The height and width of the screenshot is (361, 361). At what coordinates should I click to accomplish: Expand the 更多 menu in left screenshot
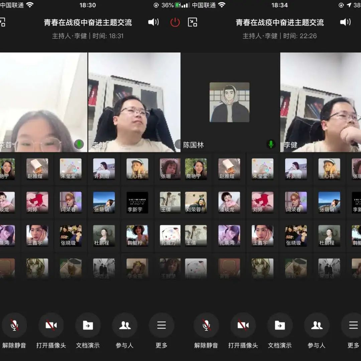[x=161, y=325]
